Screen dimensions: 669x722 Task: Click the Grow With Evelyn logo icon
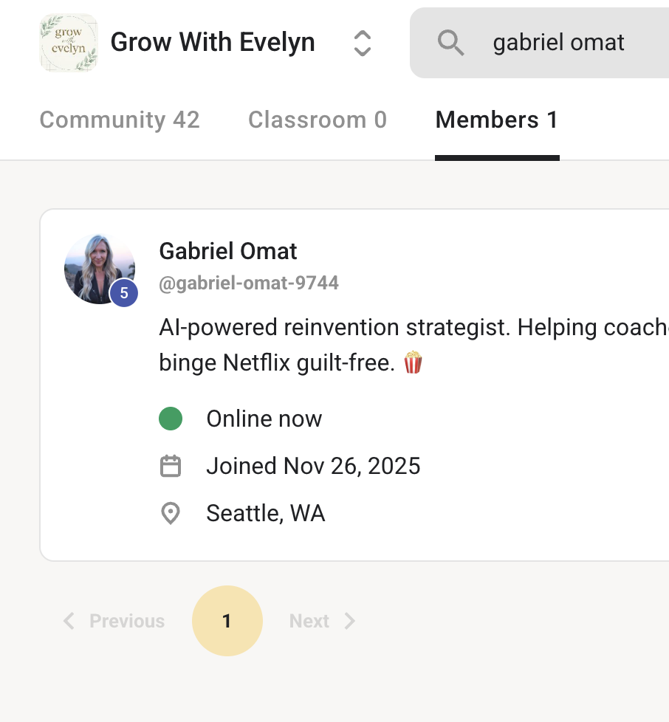(69, 43)
